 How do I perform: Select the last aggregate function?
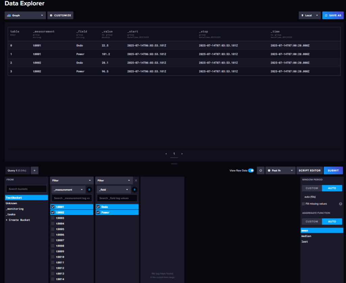[x=322, y=242]
